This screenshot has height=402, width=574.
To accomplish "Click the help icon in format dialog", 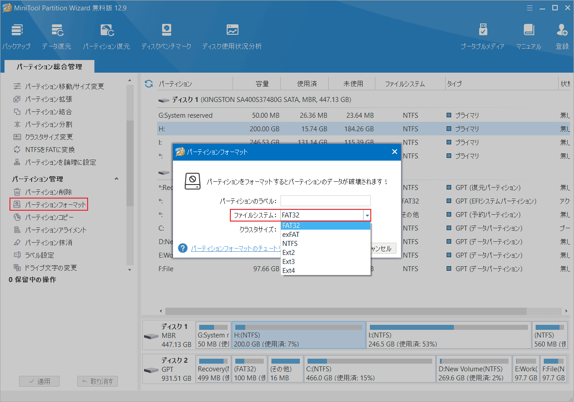I will pos(182,248).
